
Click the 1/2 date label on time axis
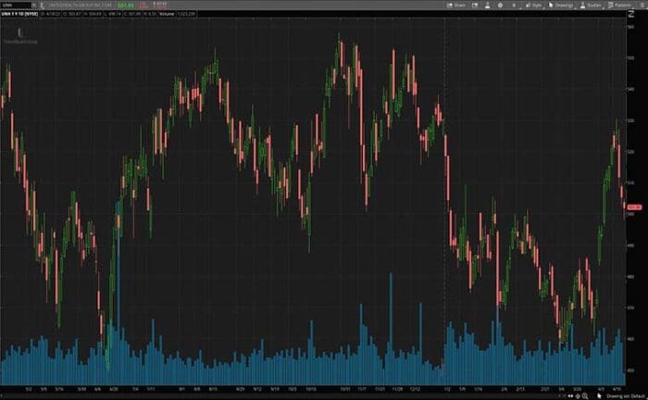click(447, 389)
